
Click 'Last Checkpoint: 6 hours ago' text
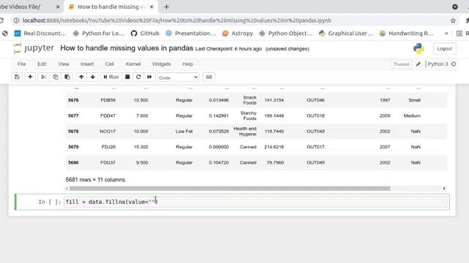pyautogui.click(x=229, y=49)
